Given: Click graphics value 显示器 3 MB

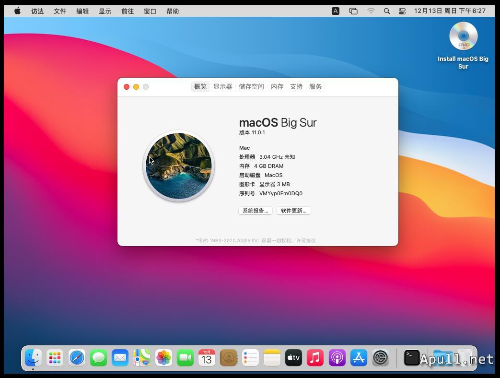Looking at the screenshot, I should tap(274, 184).
